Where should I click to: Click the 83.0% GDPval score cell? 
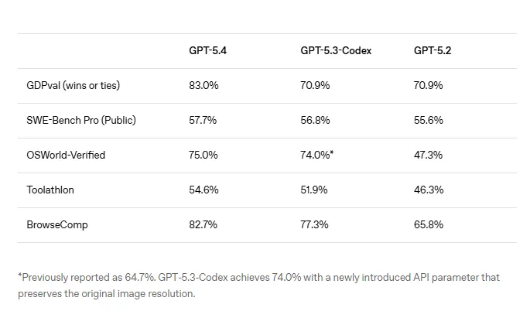click(x=203, y=86)
